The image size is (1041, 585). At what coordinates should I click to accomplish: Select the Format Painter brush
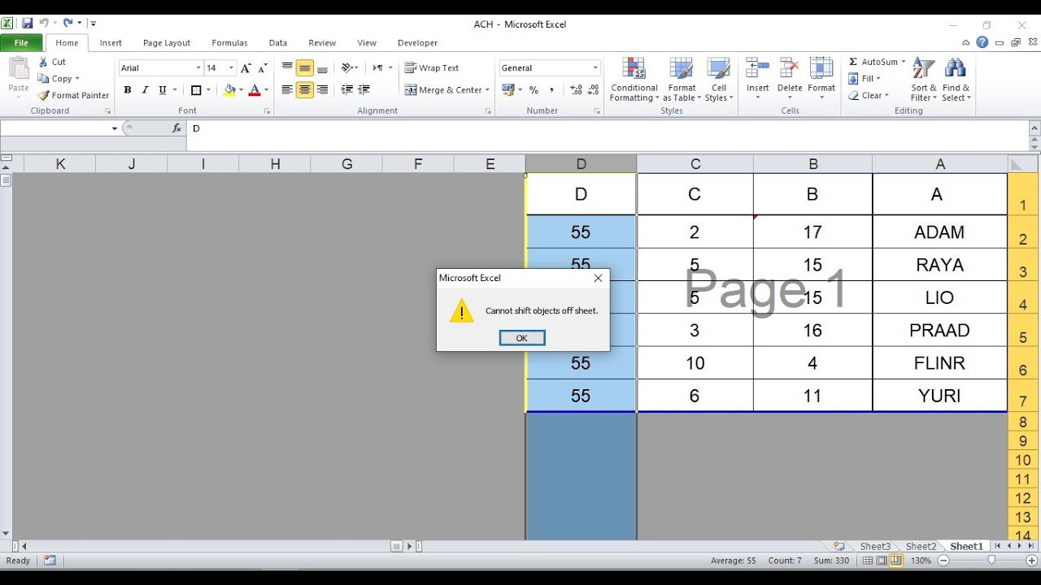point(44,95)
